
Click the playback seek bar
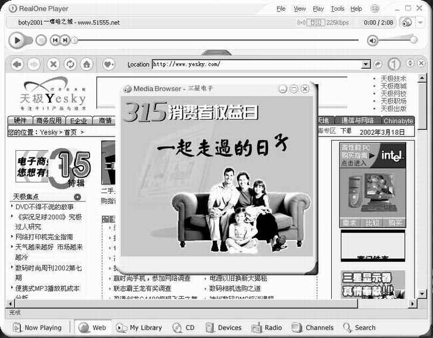(x=218, y=41)
